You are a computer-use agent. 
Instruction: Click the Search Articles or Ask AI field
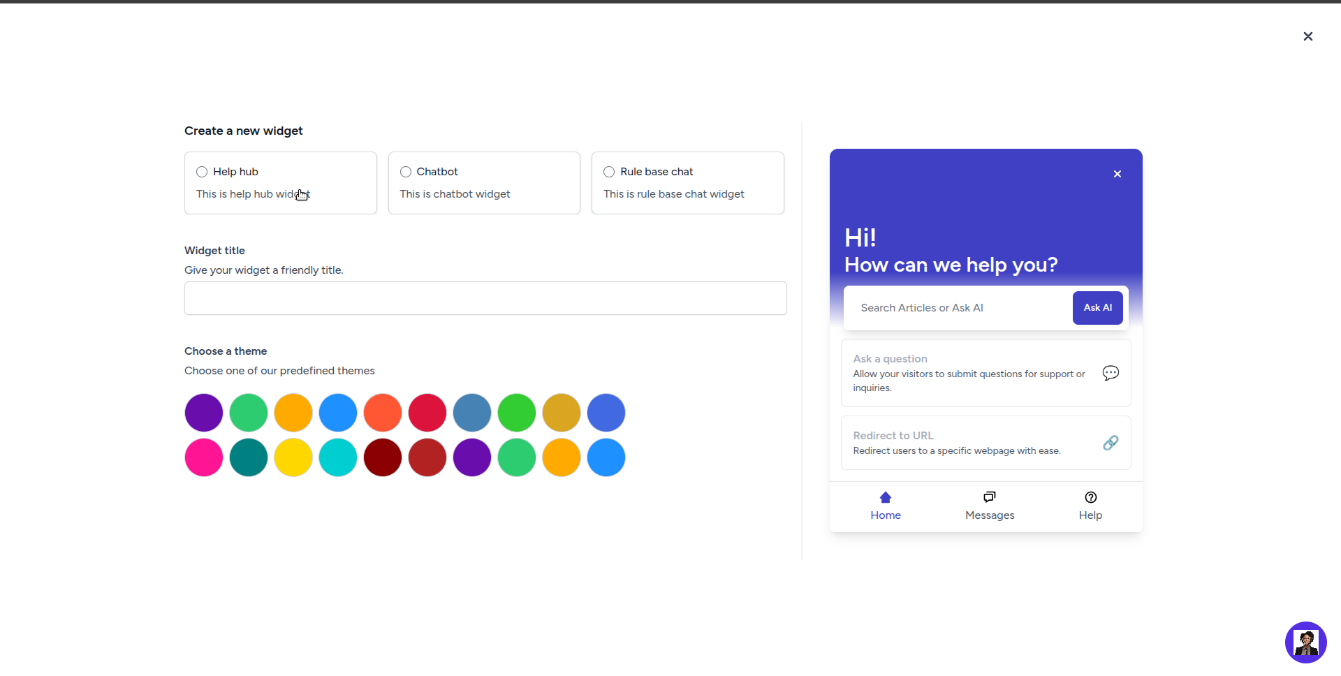[x=957, y=308]
